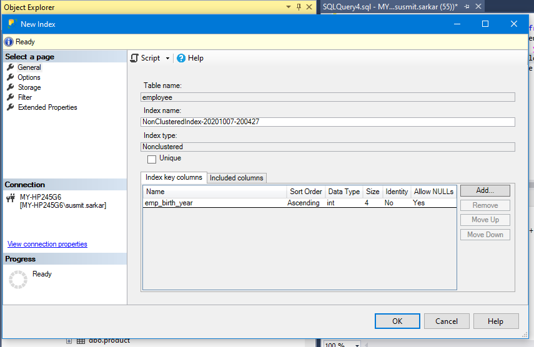Enable the Unique checkbox
534x347 pixels.
pyautogui.click(x=152, y=159)
